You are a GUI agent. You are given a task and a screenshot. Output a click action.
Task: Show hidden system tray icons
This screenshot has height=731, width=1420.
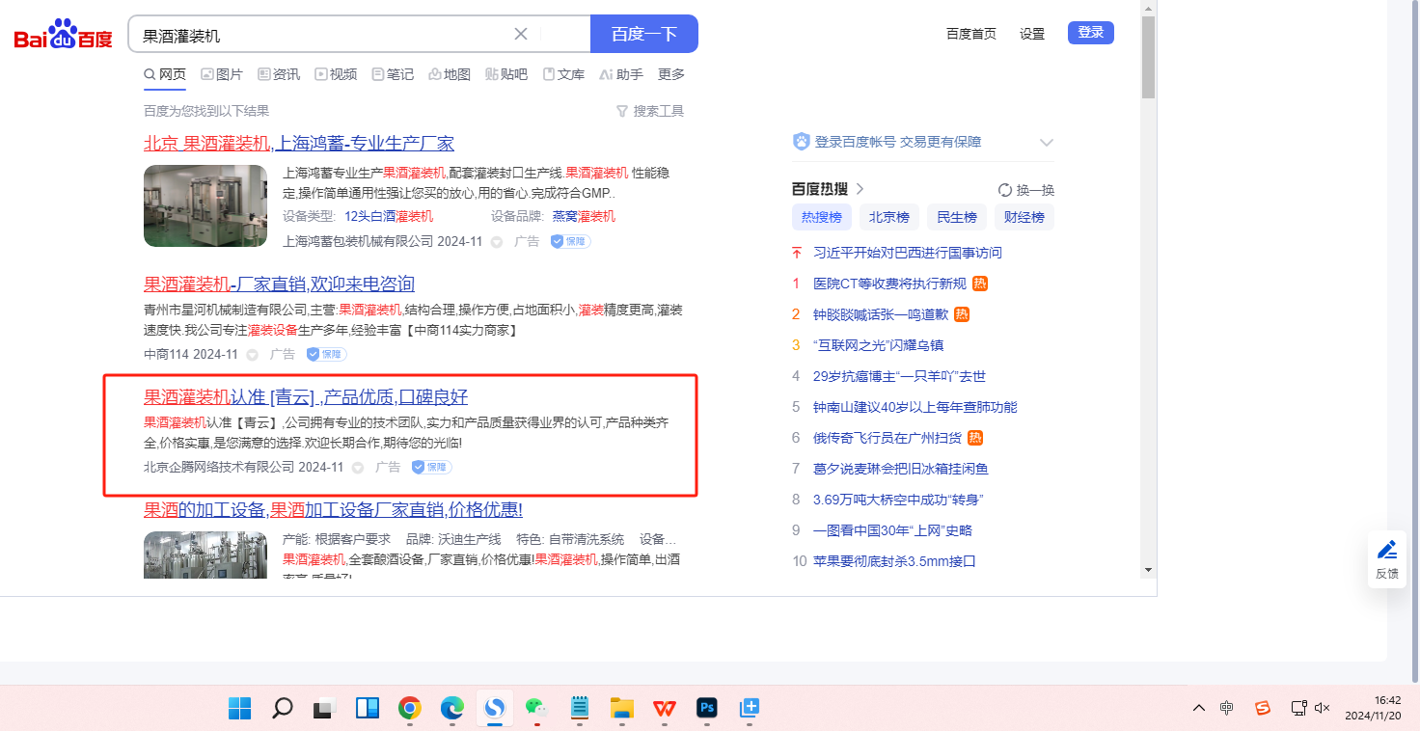(x=1199, y=709)
